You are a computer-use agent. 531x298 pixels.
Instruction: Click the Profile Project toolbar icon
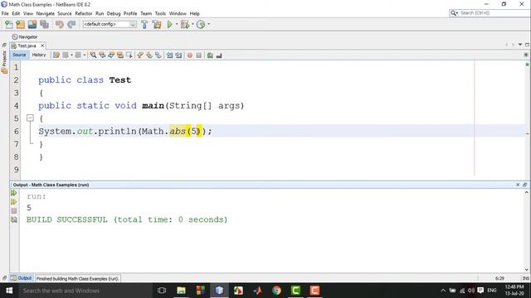click(201, 24)
